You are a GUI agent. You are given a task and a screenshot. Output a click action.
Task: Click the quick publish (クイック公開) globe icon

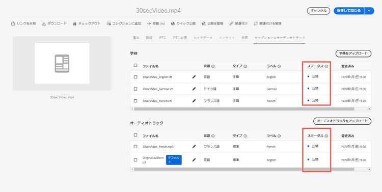pos(173,23)
